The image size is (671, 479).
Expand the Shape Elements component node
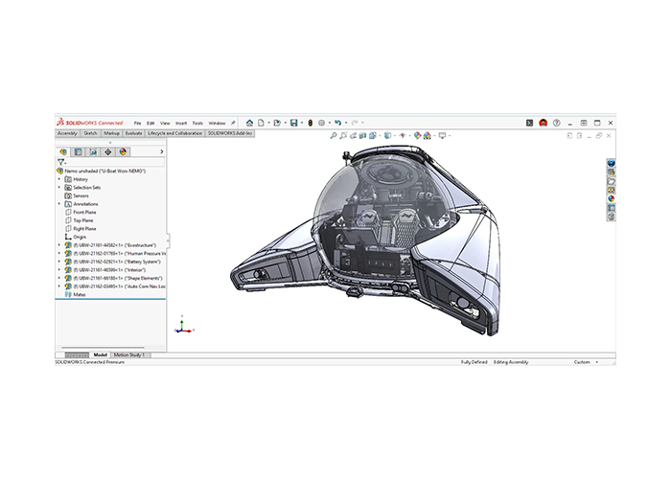click(59, 278)
